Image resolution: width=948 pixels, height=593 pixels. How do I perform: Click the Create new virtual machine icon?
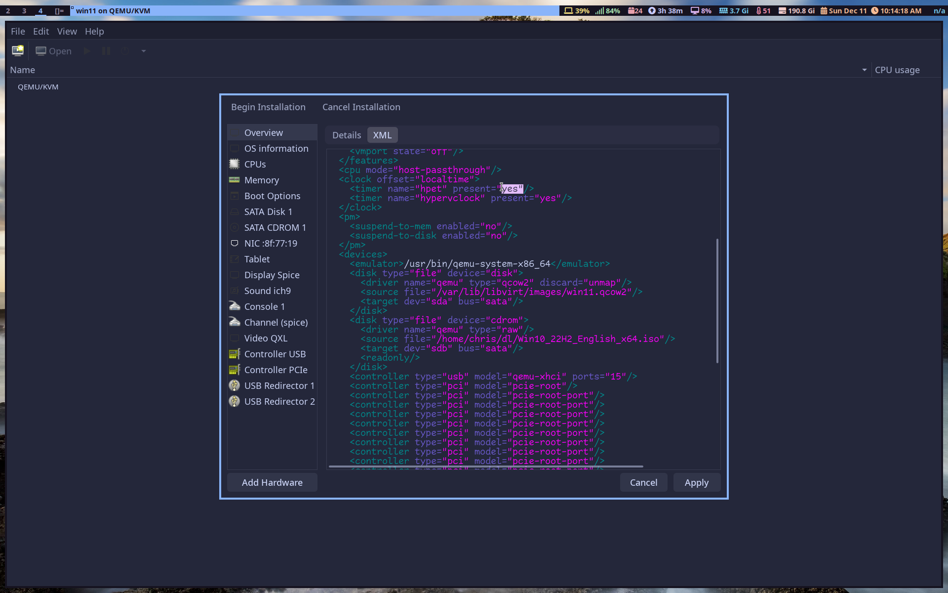click(x=18, y=51)
